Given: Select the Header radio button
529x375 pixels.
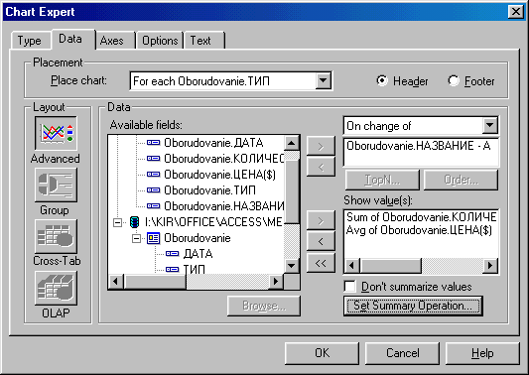Looking at the screenshot, I should pos(382,80).
